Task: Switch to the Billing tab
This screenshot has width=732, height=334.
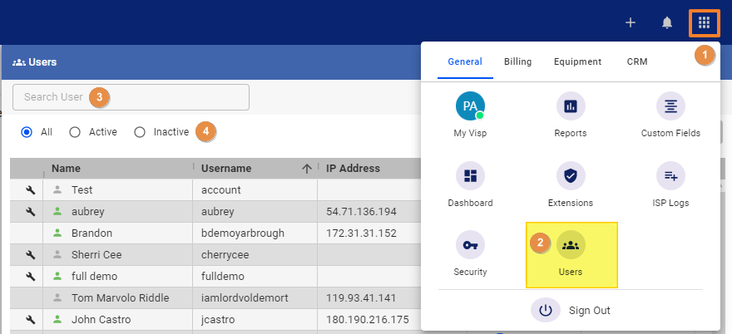Action: pos(517,61)
